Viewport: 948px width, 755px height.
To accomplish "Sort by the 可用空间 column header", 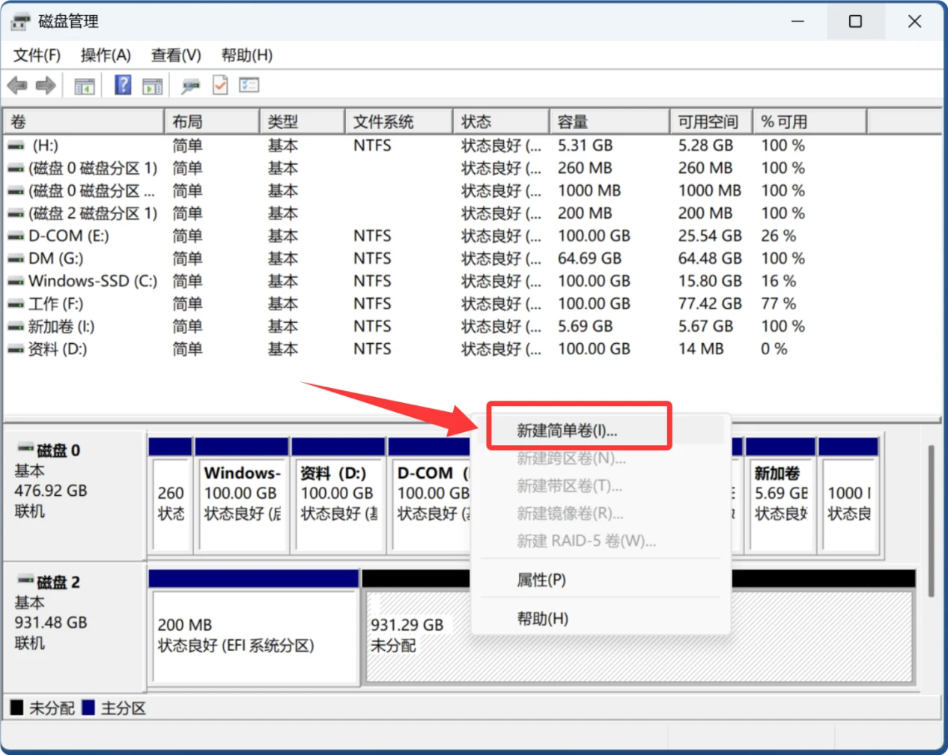I will click(x=711, y=121).
